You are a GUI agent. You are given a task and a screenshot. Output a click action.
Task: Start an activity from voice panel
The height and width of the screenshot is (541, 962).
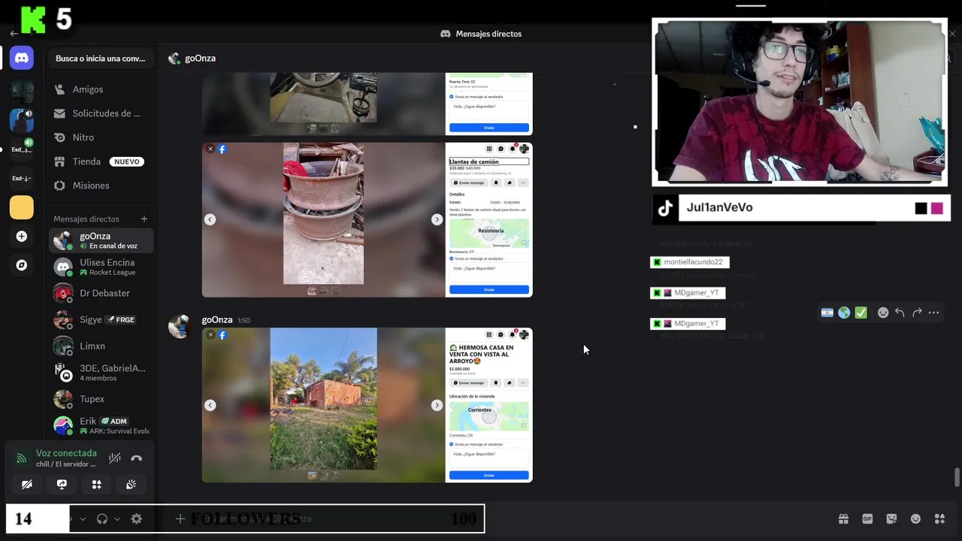click(x=96, y=485)
